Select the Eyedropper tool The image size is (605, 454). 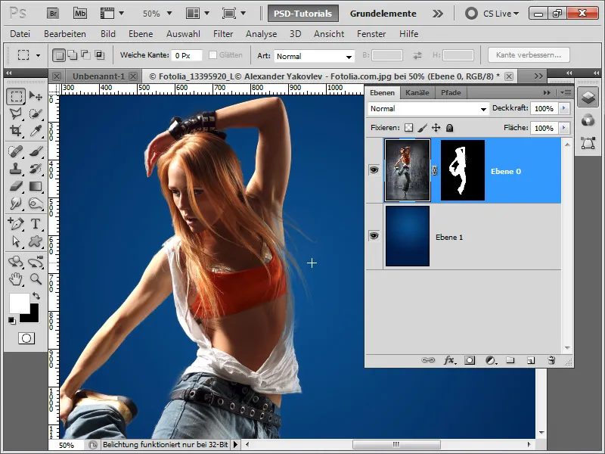coord(36,130)
